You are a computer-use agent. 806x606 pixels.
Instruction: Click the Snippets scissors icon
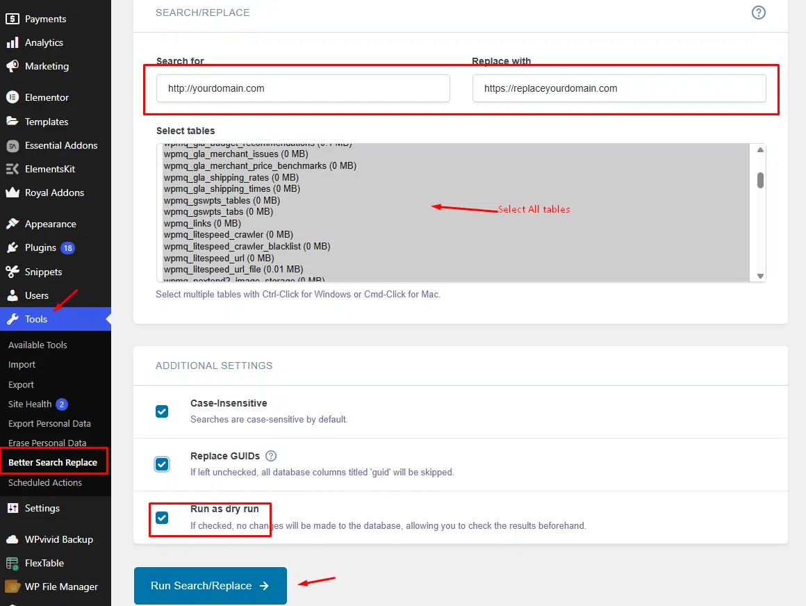[x=13, y=272]
